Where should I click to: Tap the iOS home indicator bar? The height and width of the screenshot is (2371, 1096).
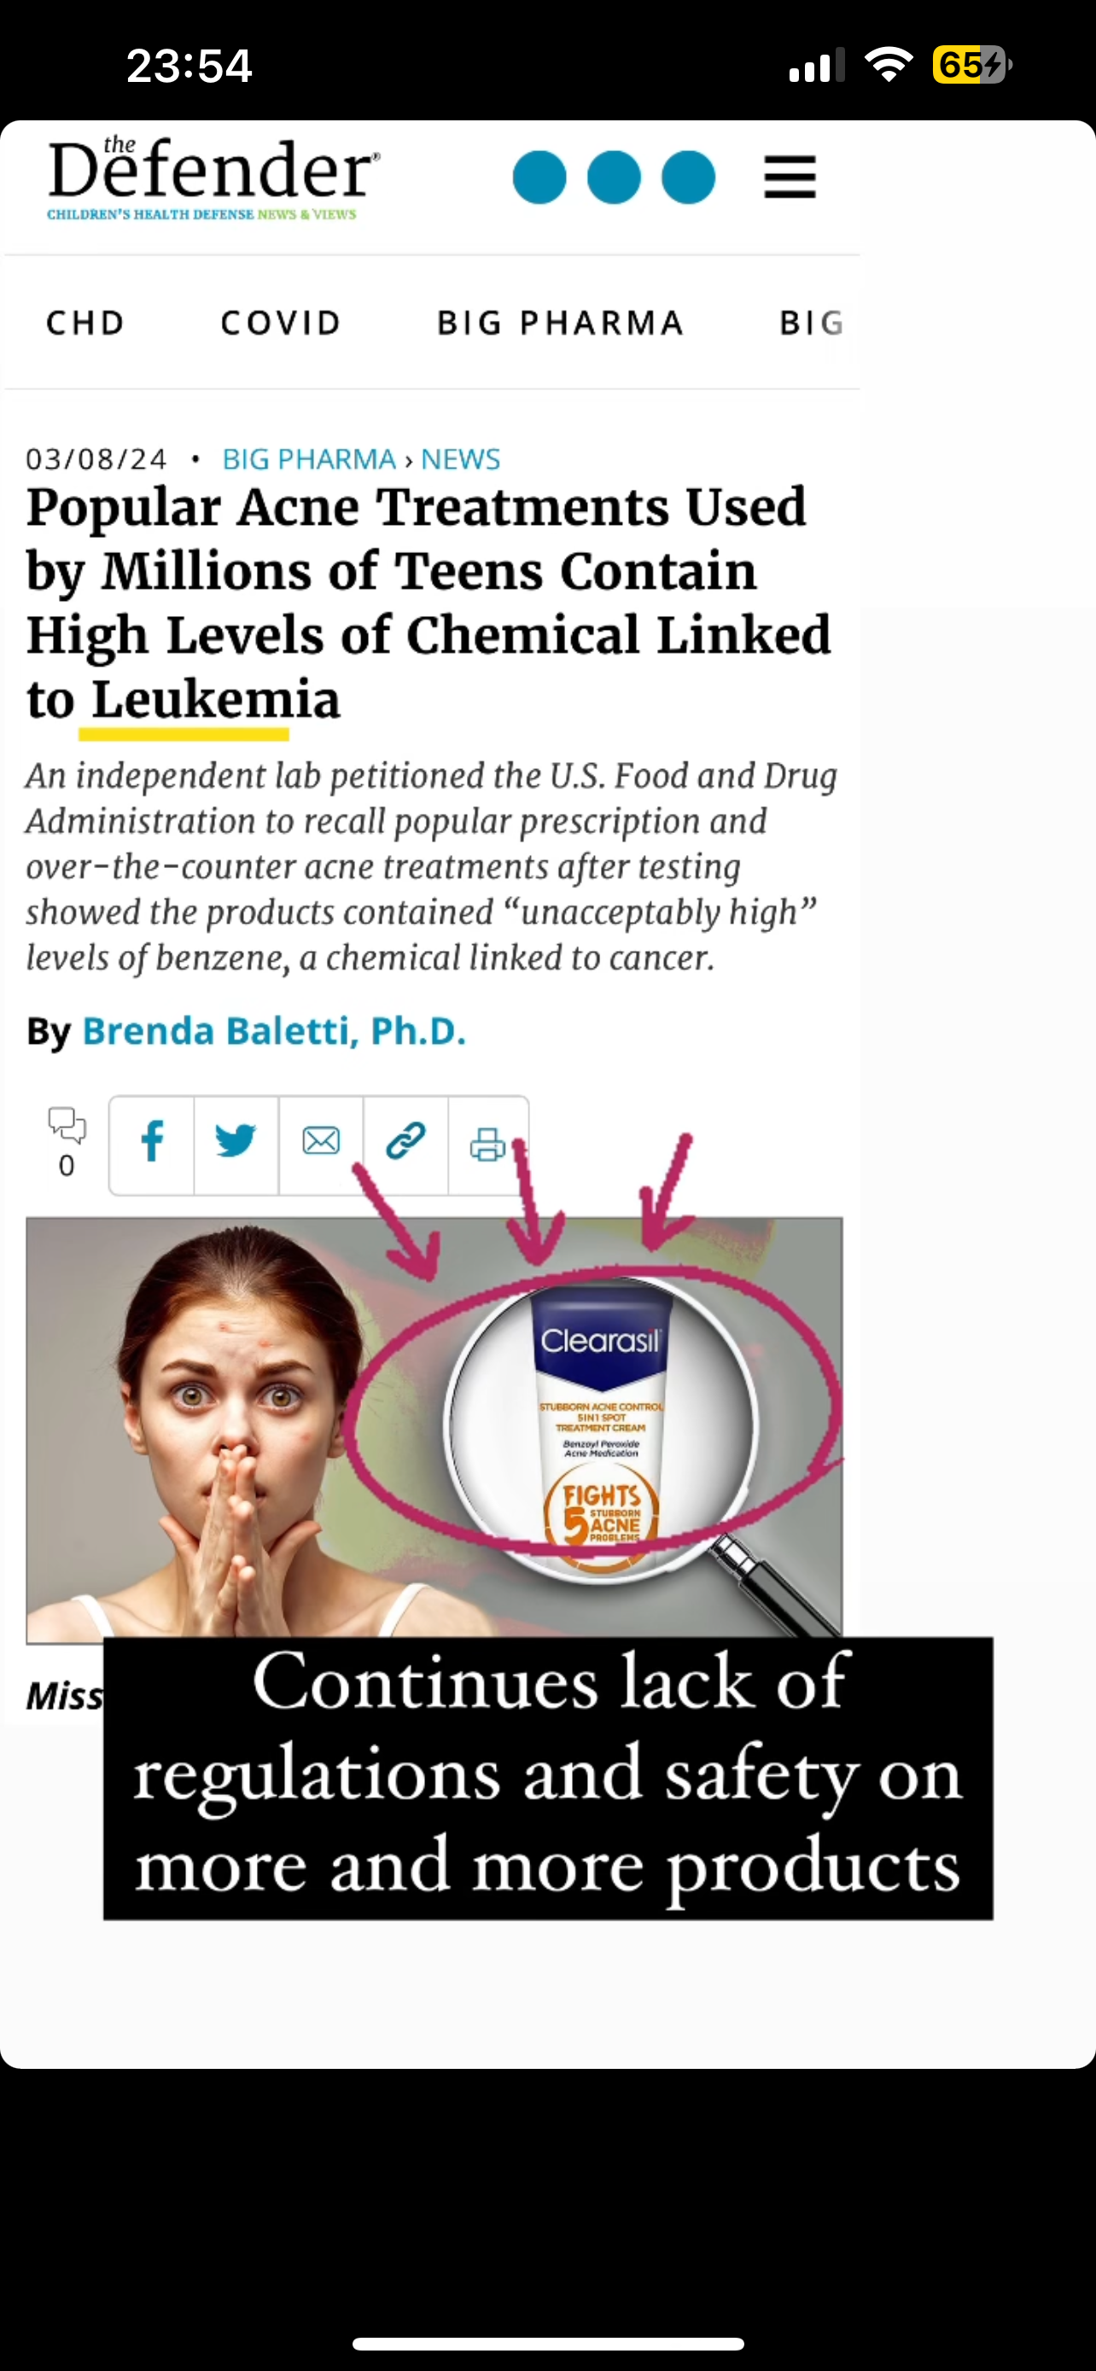coord(549,2344)
